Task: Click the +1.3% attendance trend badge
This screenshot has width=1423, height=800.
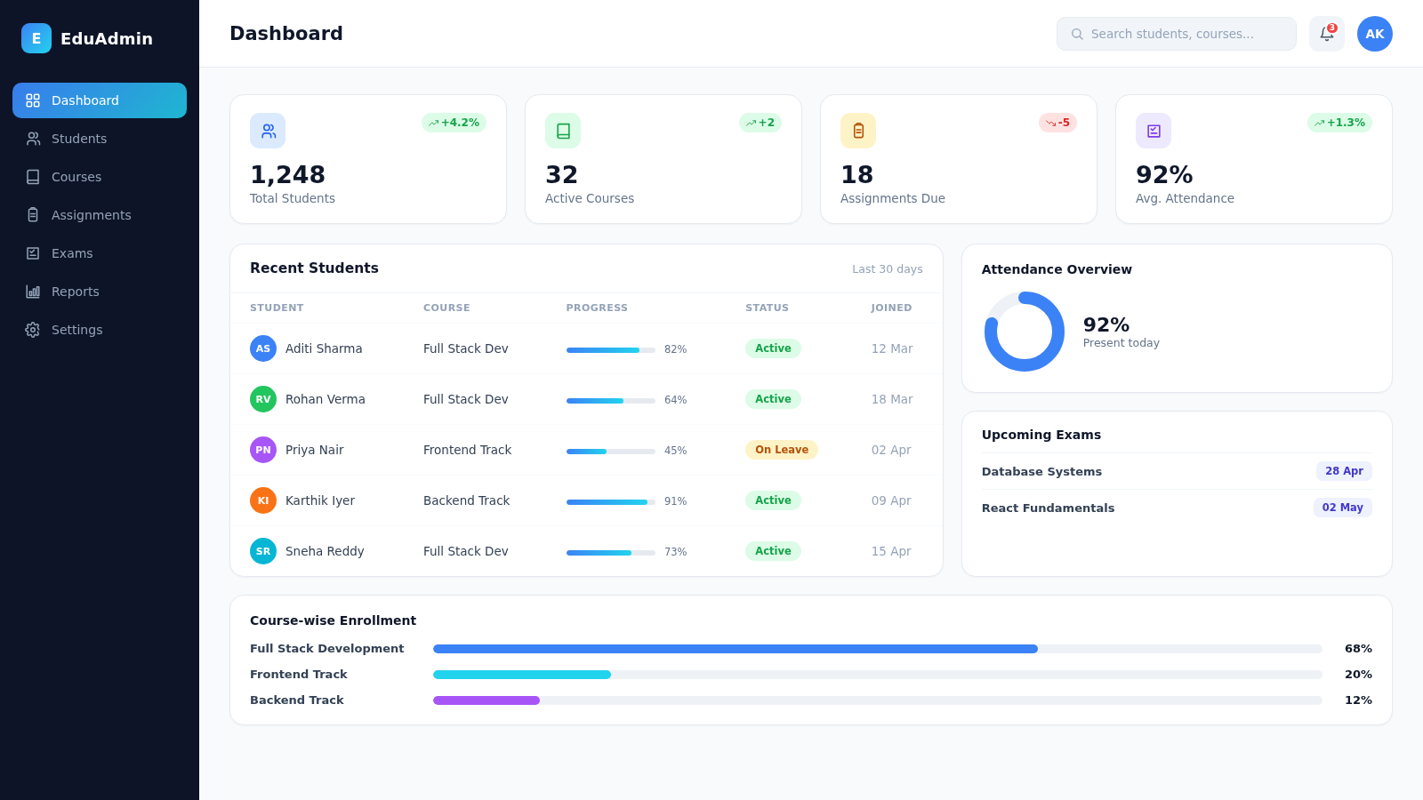Action: [1339, 123]
